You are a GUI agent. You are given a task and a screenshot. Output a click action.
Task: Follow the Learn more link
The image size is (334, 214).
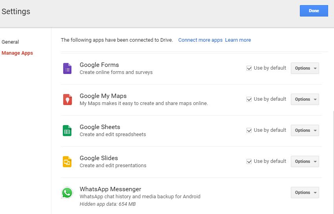pos(238,40)
